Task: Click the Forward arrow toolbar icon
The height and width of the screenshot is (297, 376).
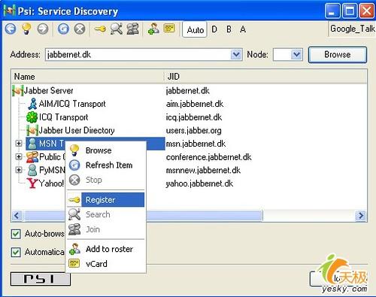Action: [43, 29]
